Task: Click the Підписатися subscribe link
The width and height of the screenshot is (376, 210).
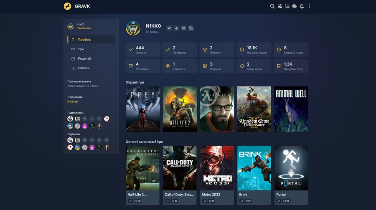Action: (84, 28)
